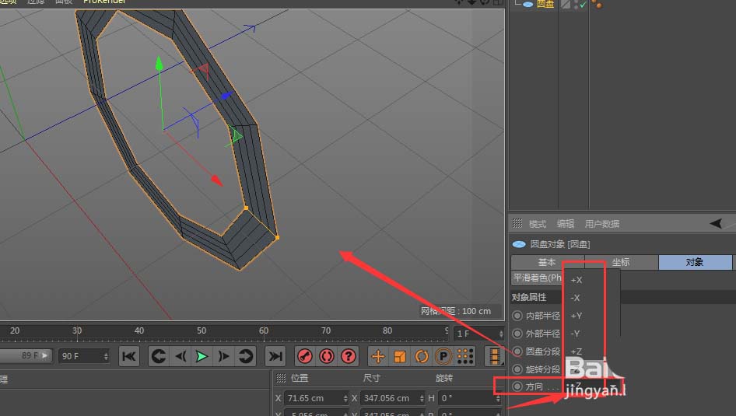The width and height of the screenshot is (736, 416).
Task: Toggle the Scale keying orange square icon
Action: point(399,356)
